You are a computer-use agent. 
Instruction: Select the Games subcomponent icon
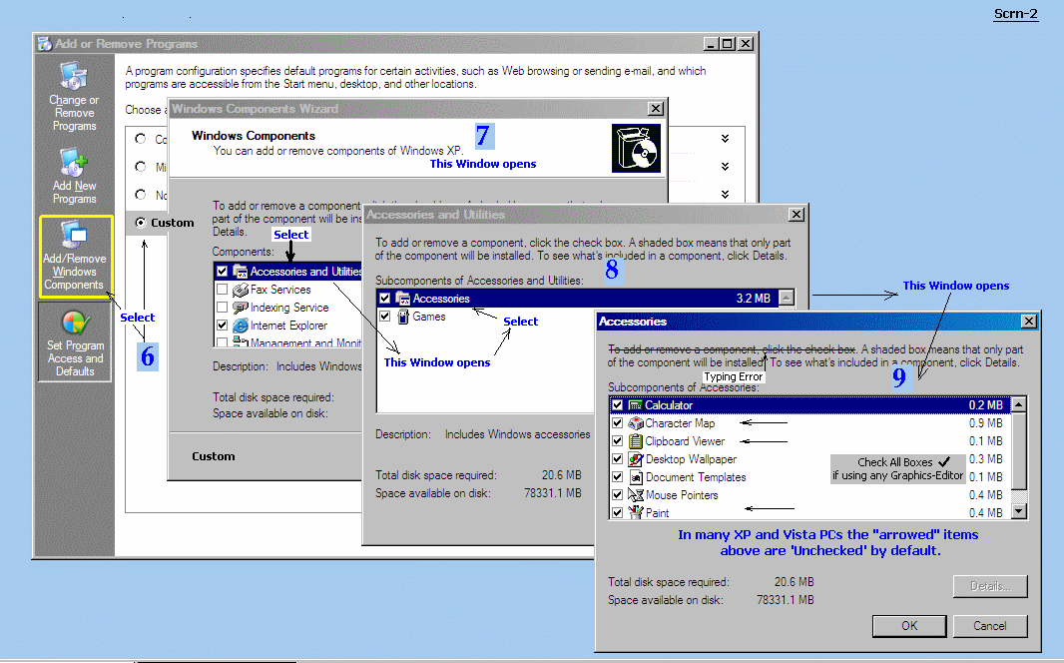tap(403, 317)
